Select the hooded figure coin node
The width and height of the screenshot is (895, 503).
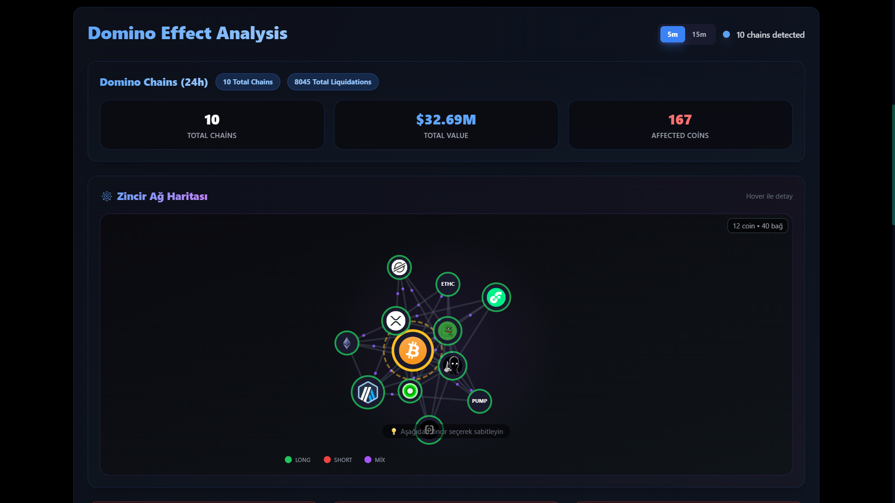pyautogui.click(x=452, y=365)
